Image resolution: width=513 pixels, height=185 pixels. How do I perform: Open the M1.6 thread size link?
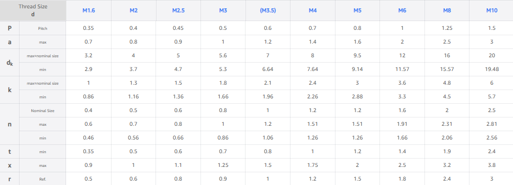click(x=89, y=10)
